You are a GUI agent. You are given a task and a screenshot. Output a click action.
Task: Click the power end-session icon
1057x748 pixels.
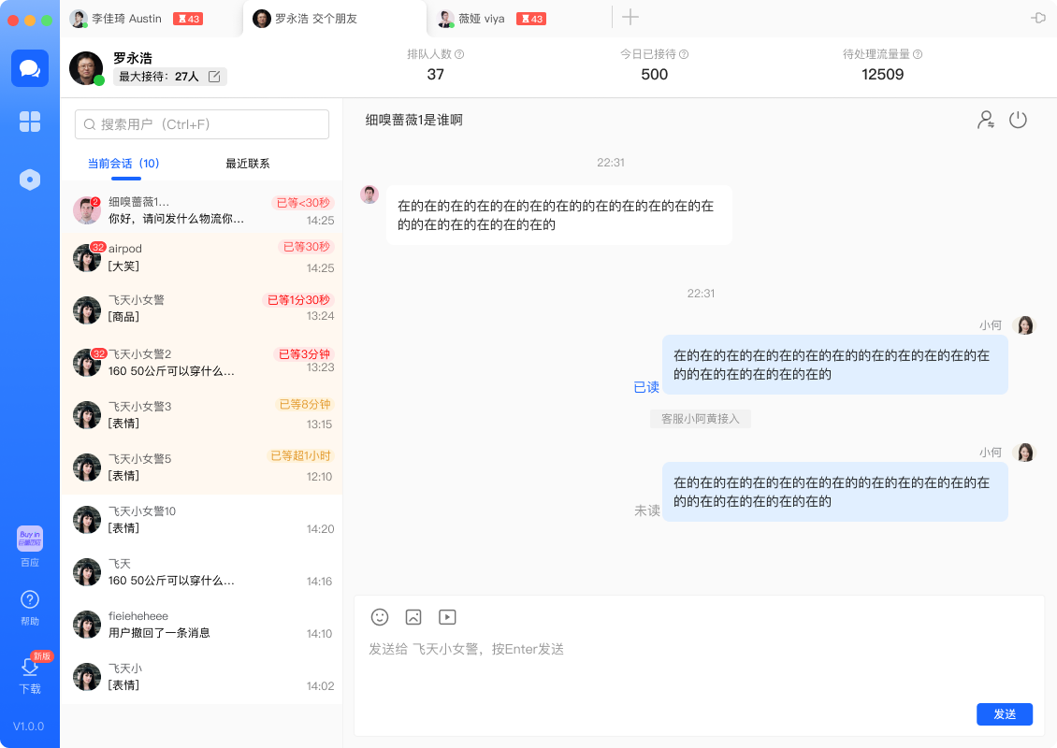(x=1018, y=120)
